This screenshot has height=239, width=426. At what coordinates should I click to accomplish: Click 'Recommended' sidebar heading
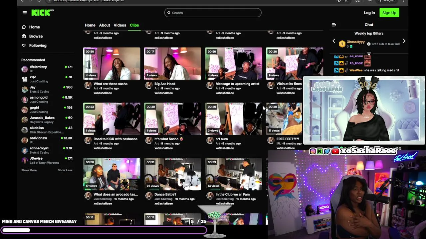(33, 60)
